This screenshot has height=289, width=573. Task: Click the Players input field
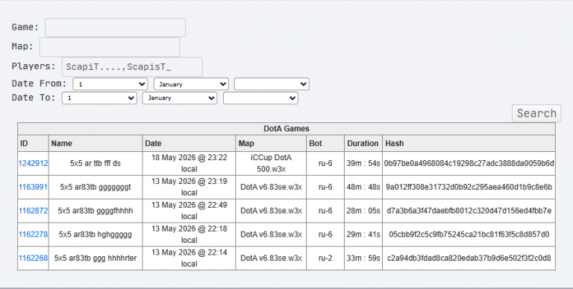pyautogui.click(x=132, y=67)
